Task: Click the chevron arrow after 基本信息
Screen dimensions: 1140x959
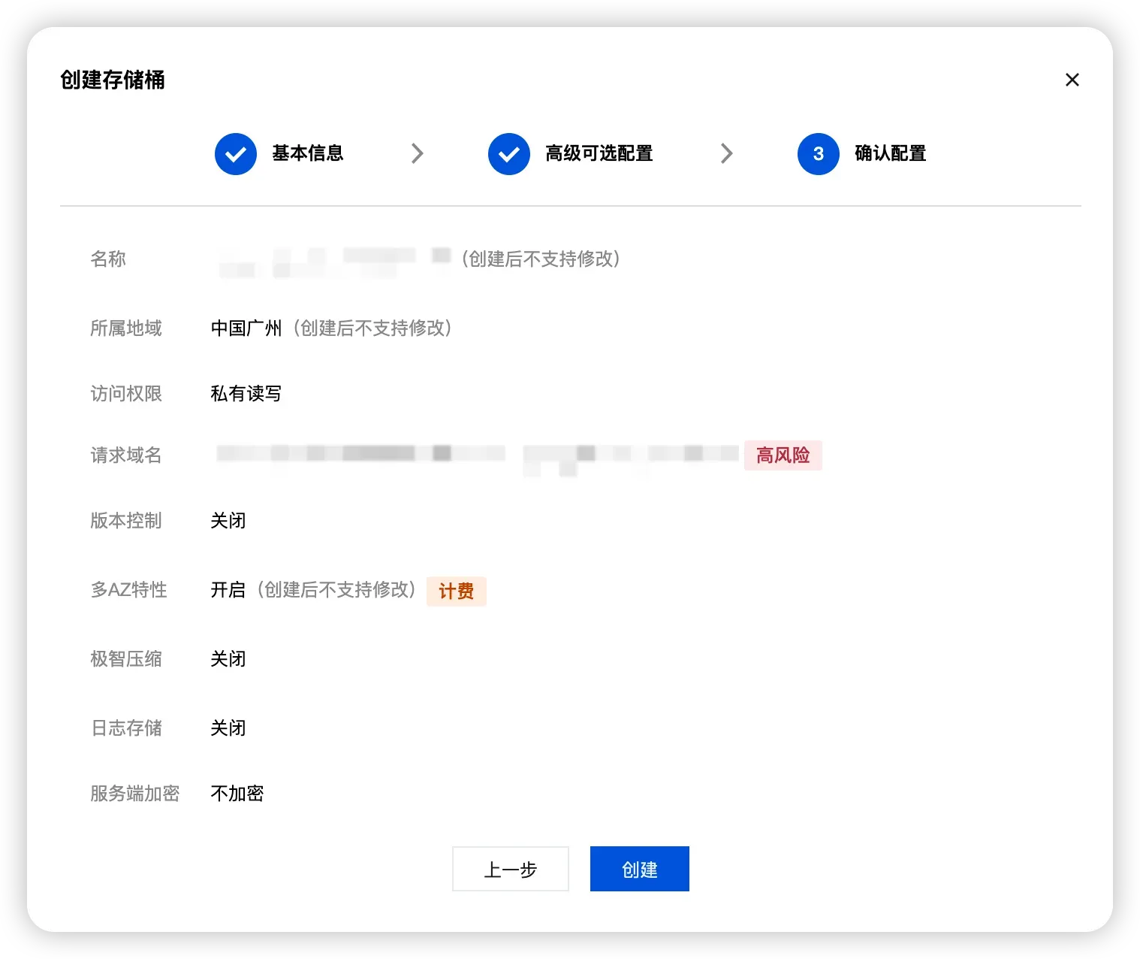Action: pyautogui.click(x=418, y=154)
